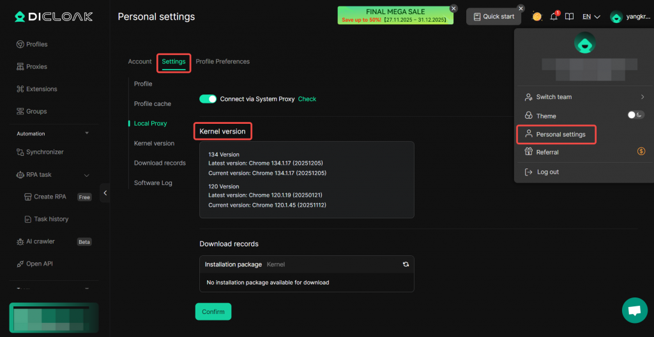
Task: Click the Check proxy link
Action: pos(307,99)
